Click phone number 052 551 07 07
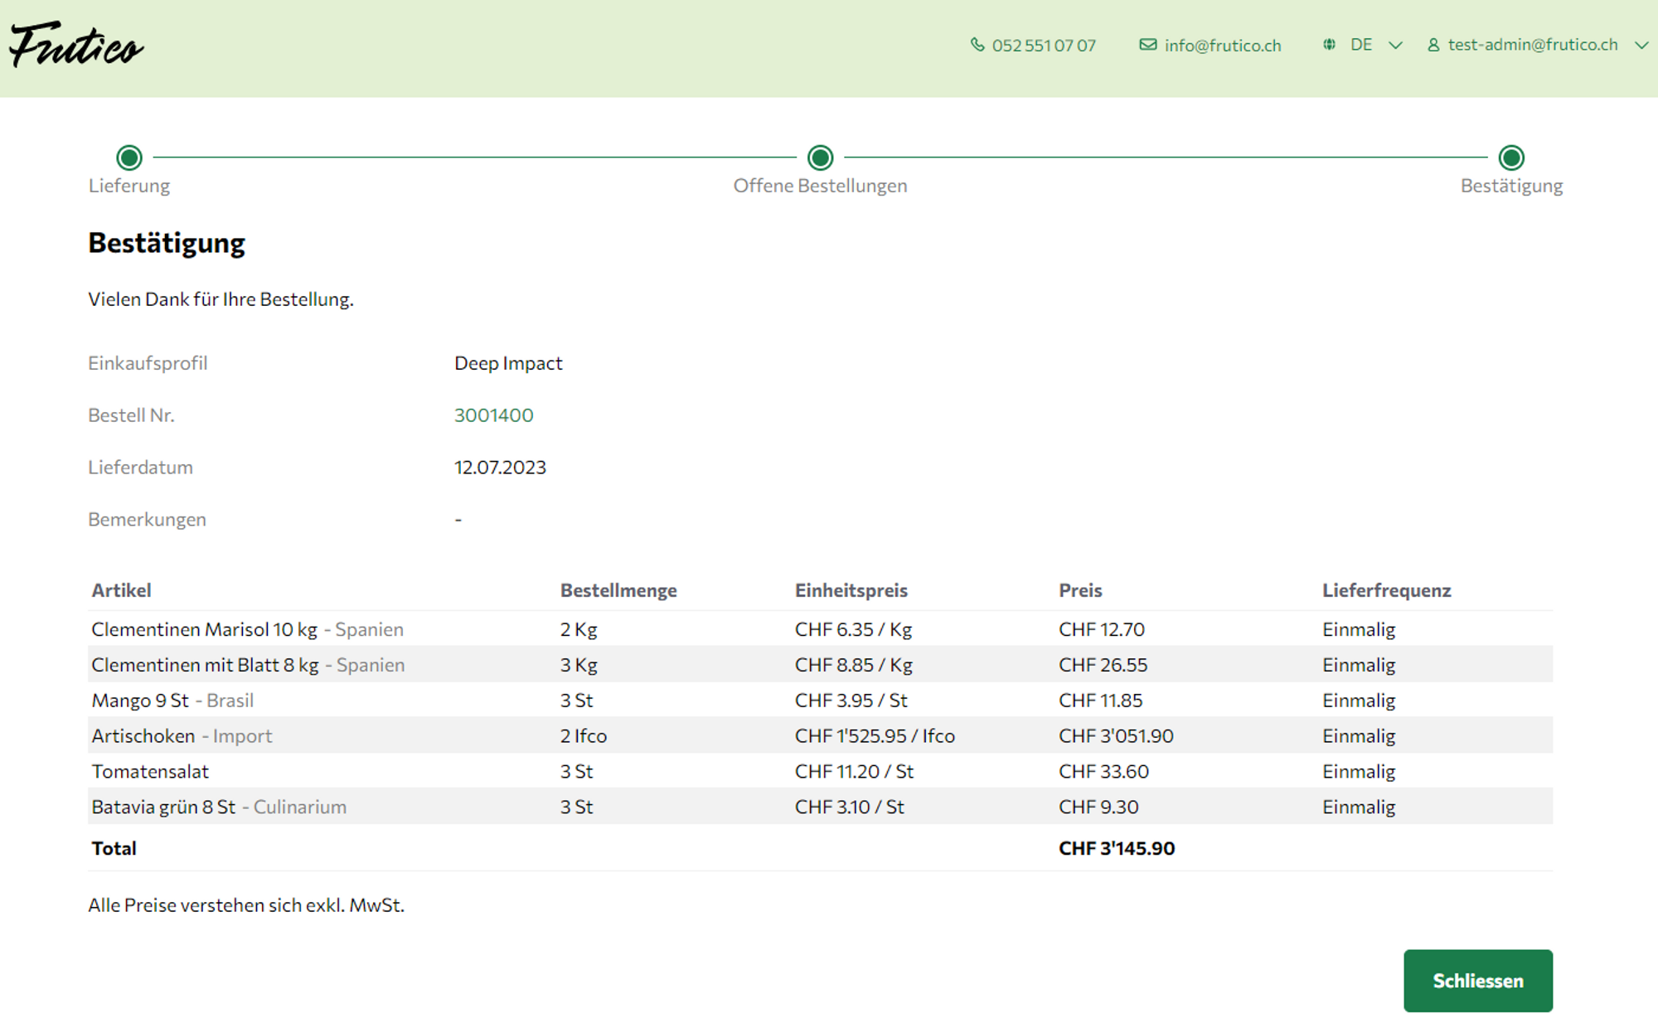Screen dimensions: 1658x1033 click(1044, 46)
